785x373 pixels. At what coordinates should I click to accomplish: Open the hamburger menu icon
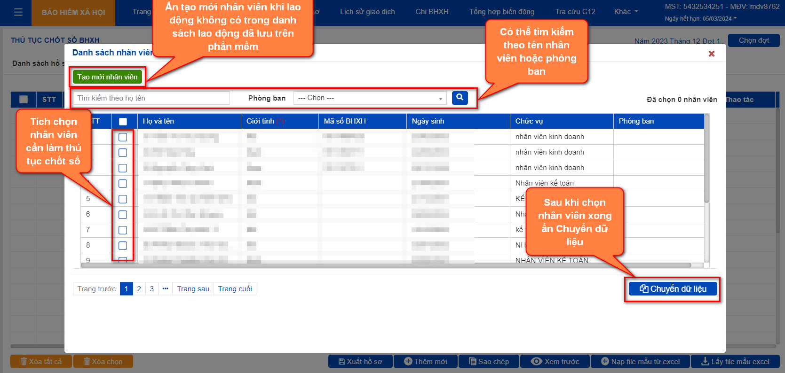[18, 12]
